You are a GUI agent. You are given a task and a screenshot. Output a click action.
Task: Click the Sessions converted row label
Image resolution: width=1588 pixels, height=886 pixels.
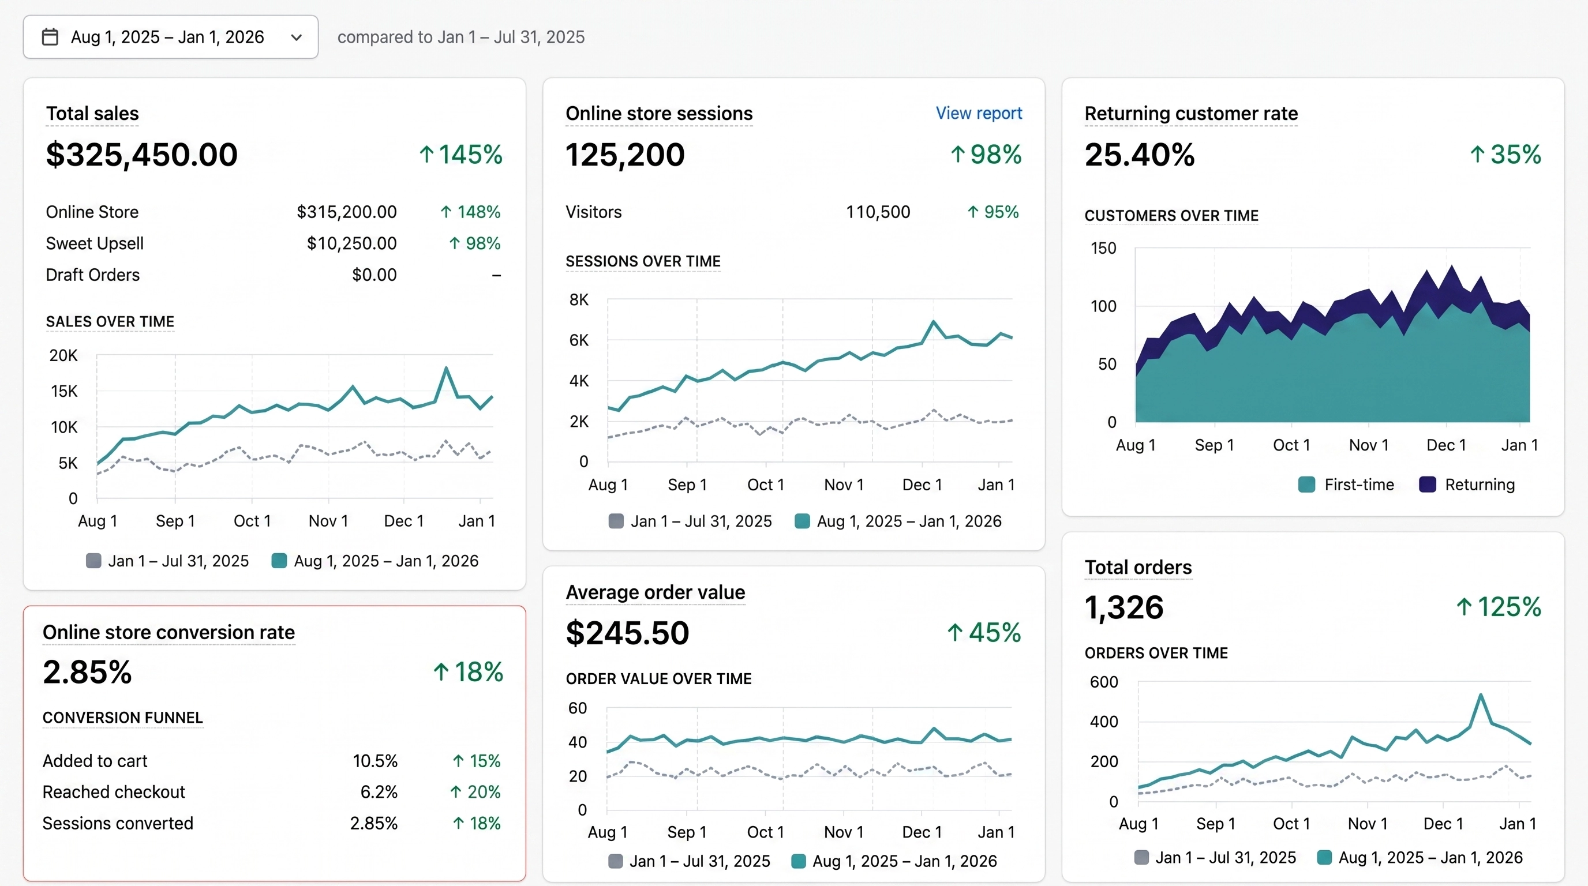118,823
